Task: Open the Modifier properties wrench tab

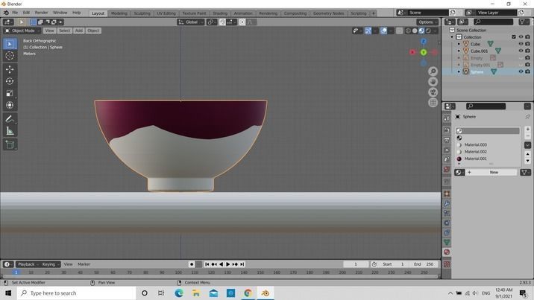Action: pyautogui.click(x=447, y=203)
